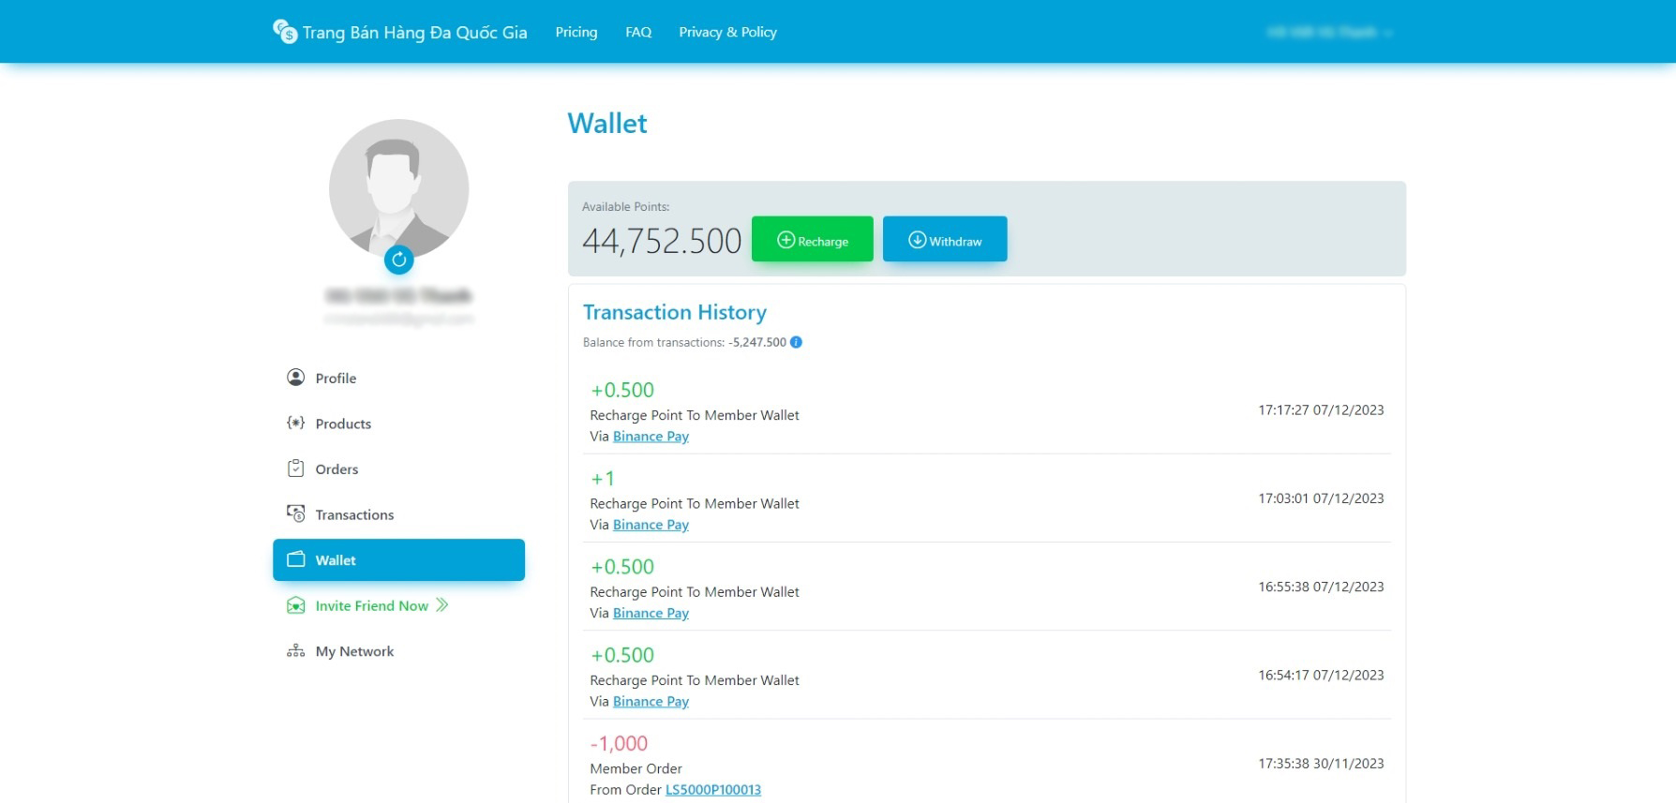Click the 44,752.500 available points value
This screenshot has width=1676, height=803.
[x=662, y=241]
